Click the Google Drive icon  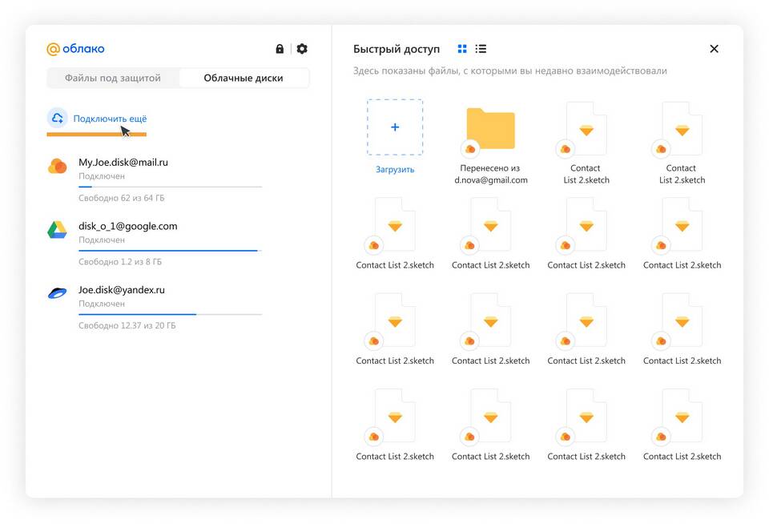point(57,230)
